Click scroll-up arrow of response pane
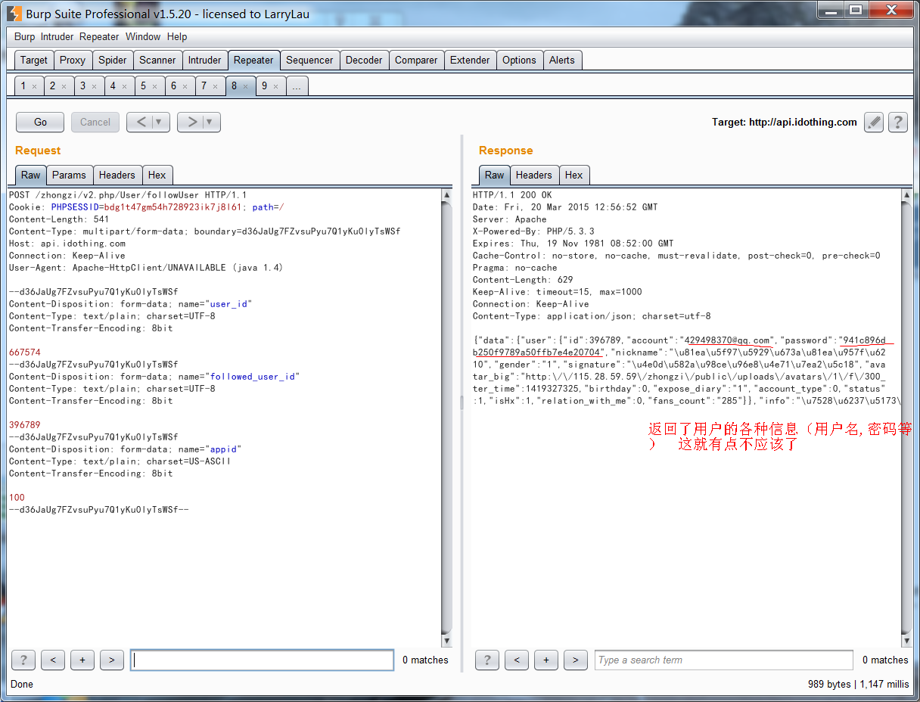Image resolution: width=920 pixels, height=702 pixels. click(907, 195)
